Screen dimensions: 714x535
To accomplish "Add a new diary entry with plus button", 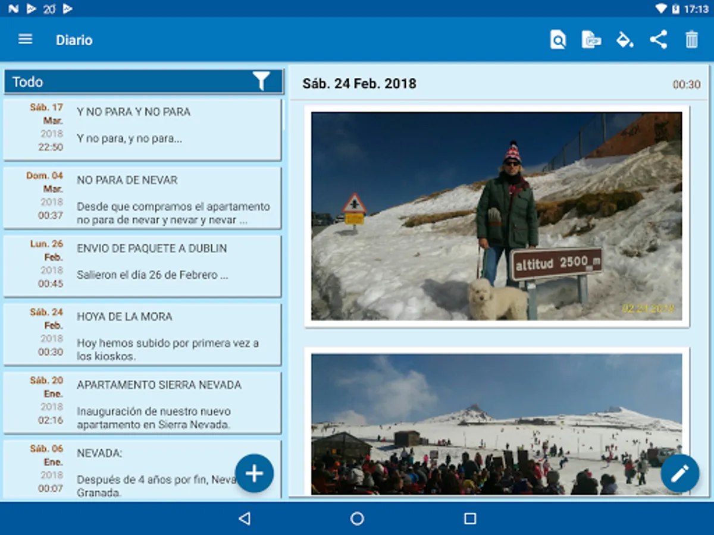I will tap(254, 473).
